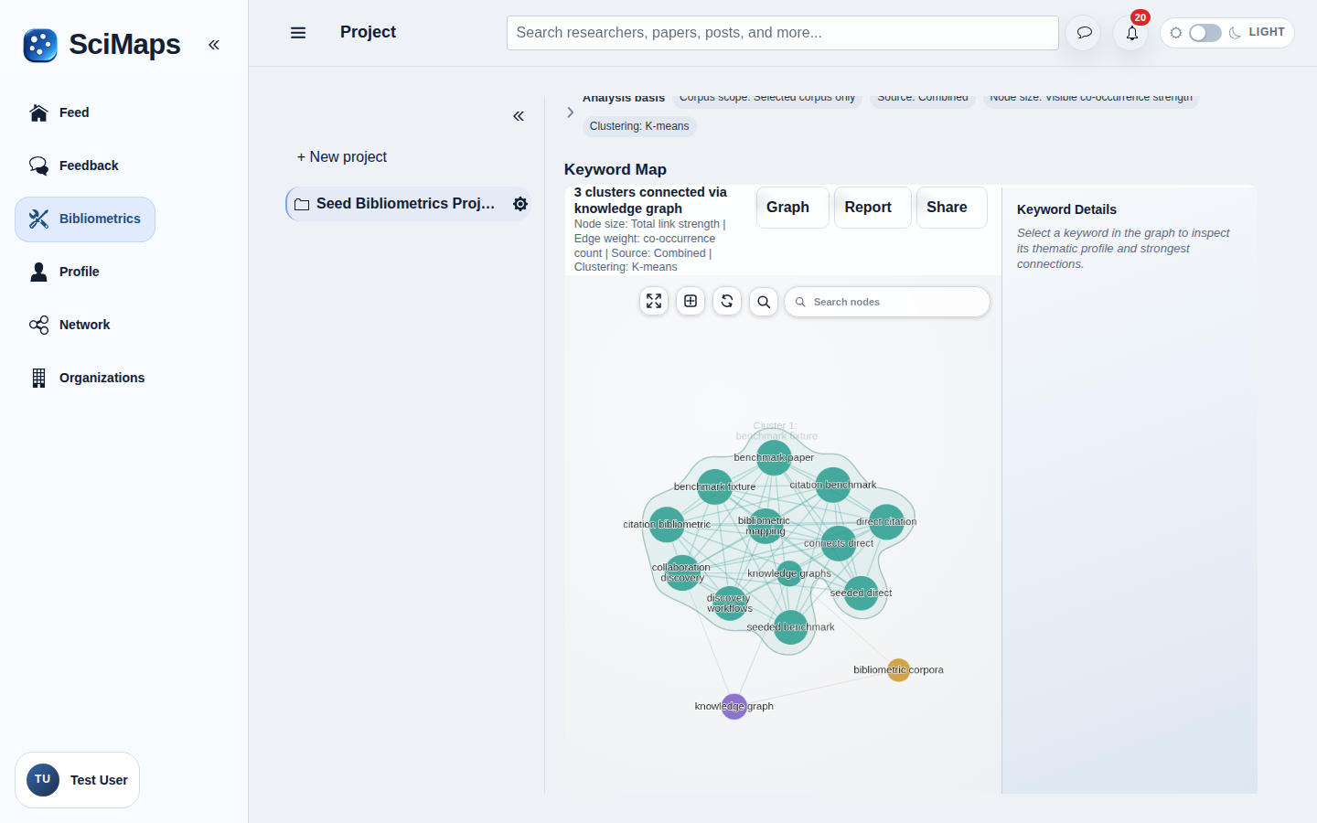Select the citation benchmark node

point(833,485)
